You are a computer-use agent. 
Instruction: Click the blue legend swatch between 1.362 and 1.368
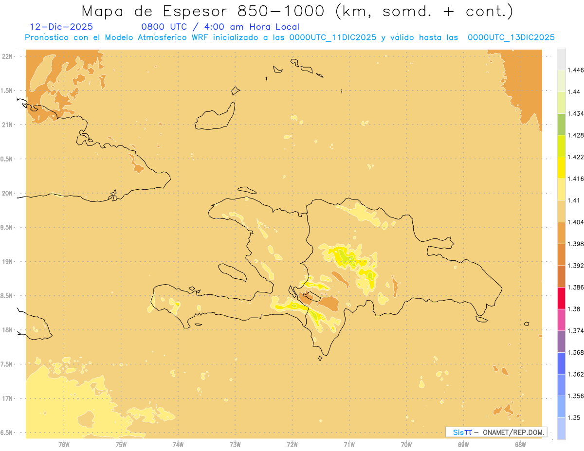tap(562, 363)
